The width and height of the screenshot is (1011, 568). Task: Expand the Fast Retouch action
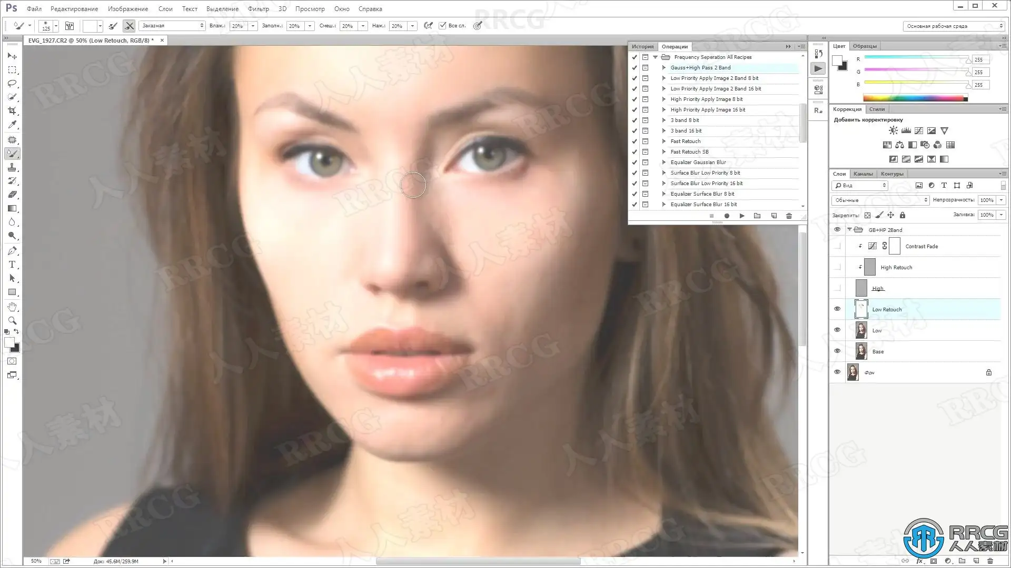[663, 141]
